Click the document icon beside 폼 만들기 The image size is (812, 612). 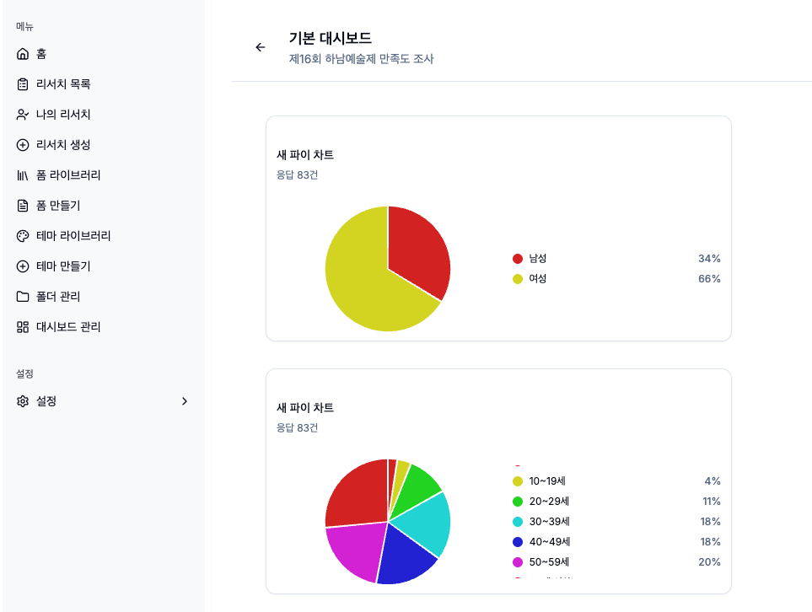point(23,206)
